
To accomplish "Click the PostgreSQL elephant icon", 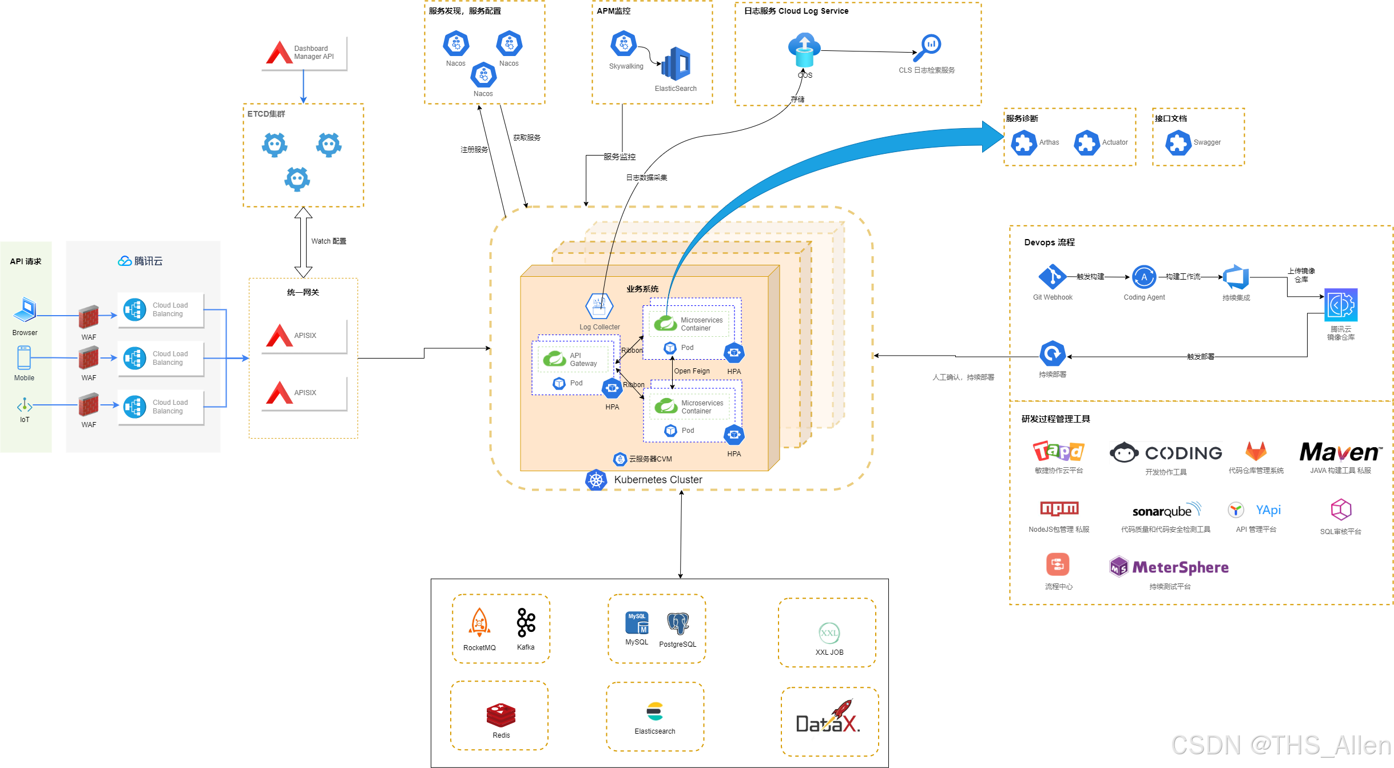I will pyautogui.click(x=678, y=623).
